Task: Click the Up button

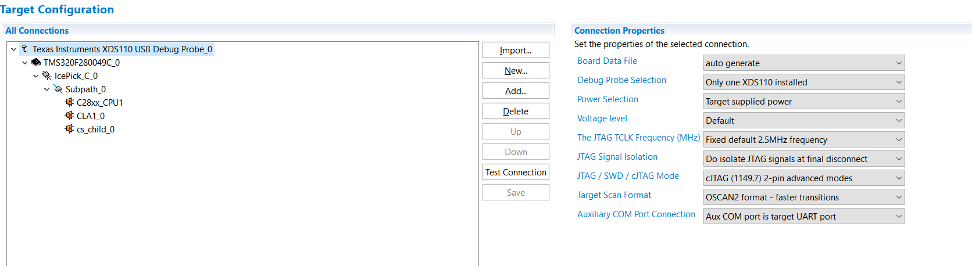Action: tap(516, 132)
